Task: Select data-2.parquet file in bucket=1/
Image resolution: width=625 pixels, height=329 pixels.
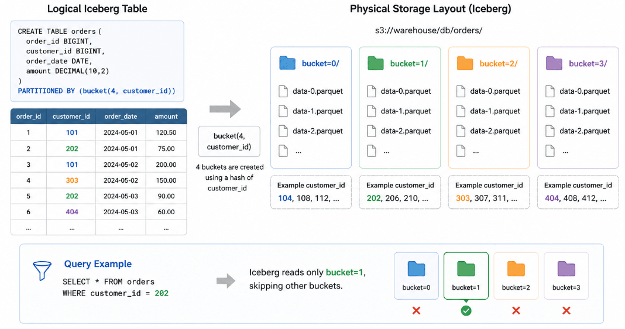Action: tap(399, 131)
